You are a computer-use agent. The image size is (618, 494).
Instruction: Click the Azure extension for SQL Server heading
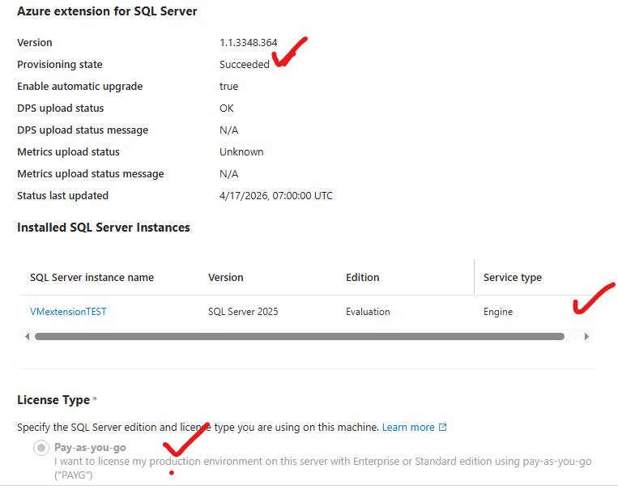[107, 11]
